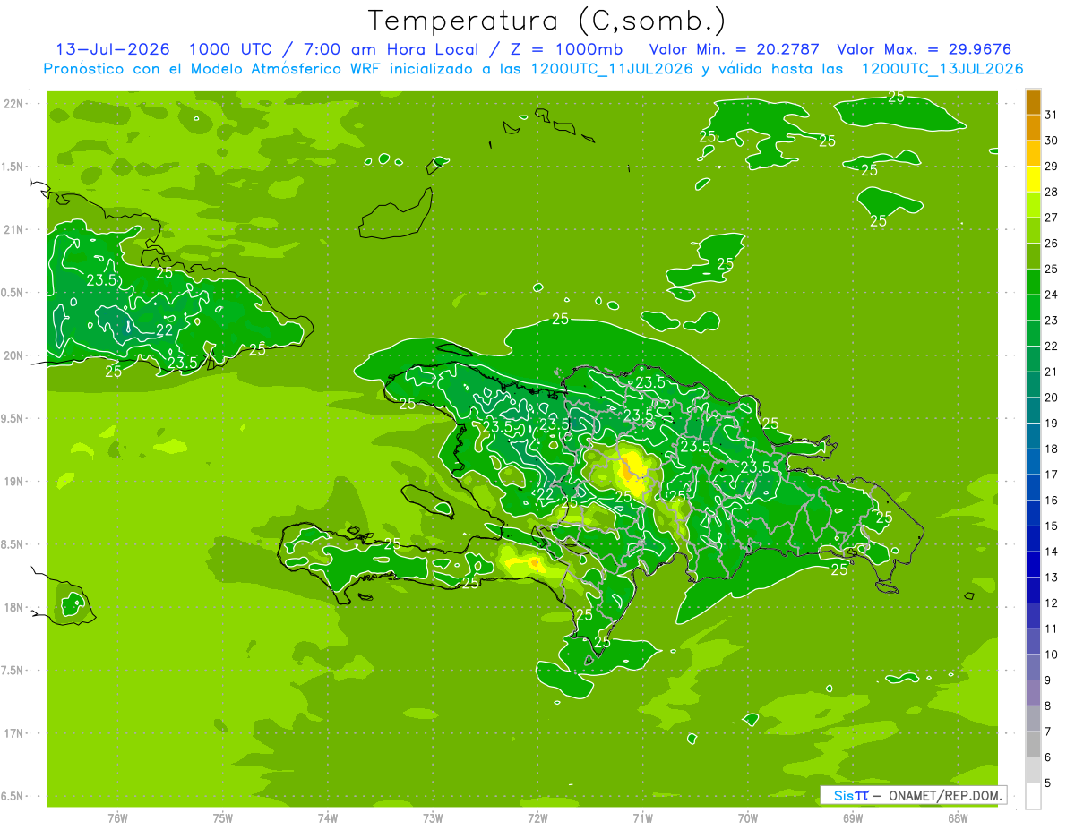Click the gray legend swatch between 6 and 7
The height and width of the screenshot is (830, 1075).
point(1033,744)
